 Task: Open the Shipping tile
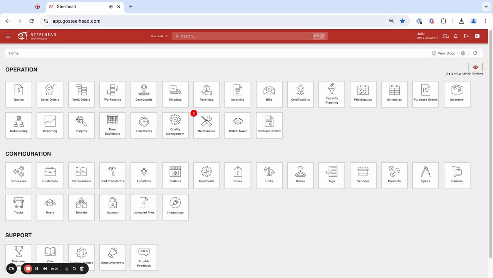pyautogui.click(x=175, y=94)
